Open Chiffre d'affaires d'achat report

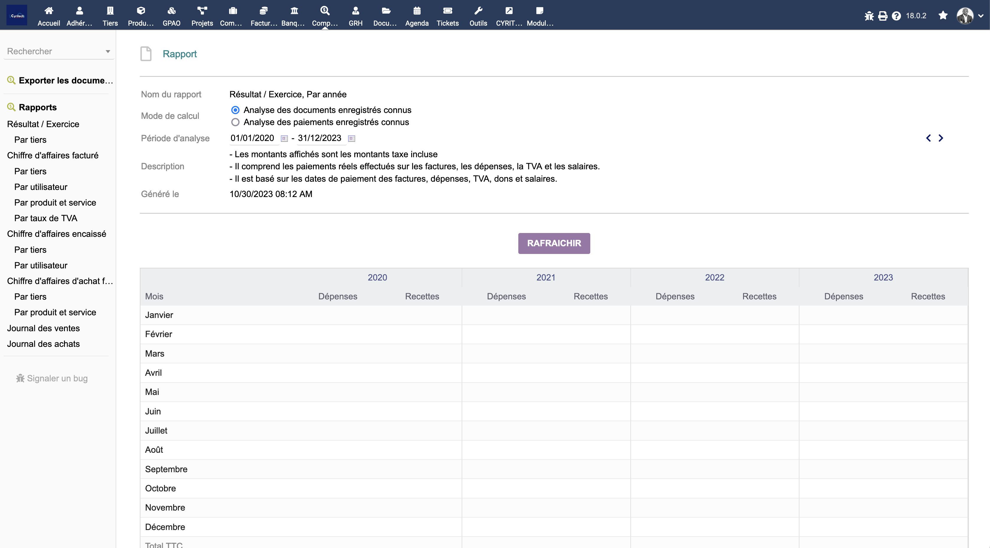[60, 281]
